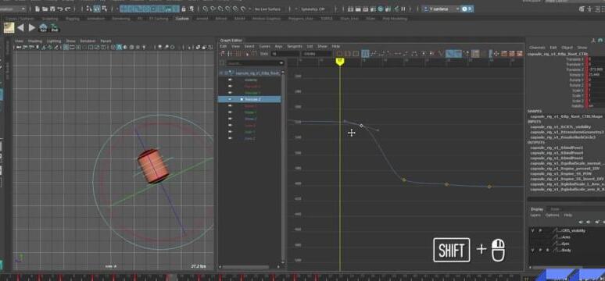Toggle the Body layer visibility V
605x281 pixels.
click(x=533, y=250)
